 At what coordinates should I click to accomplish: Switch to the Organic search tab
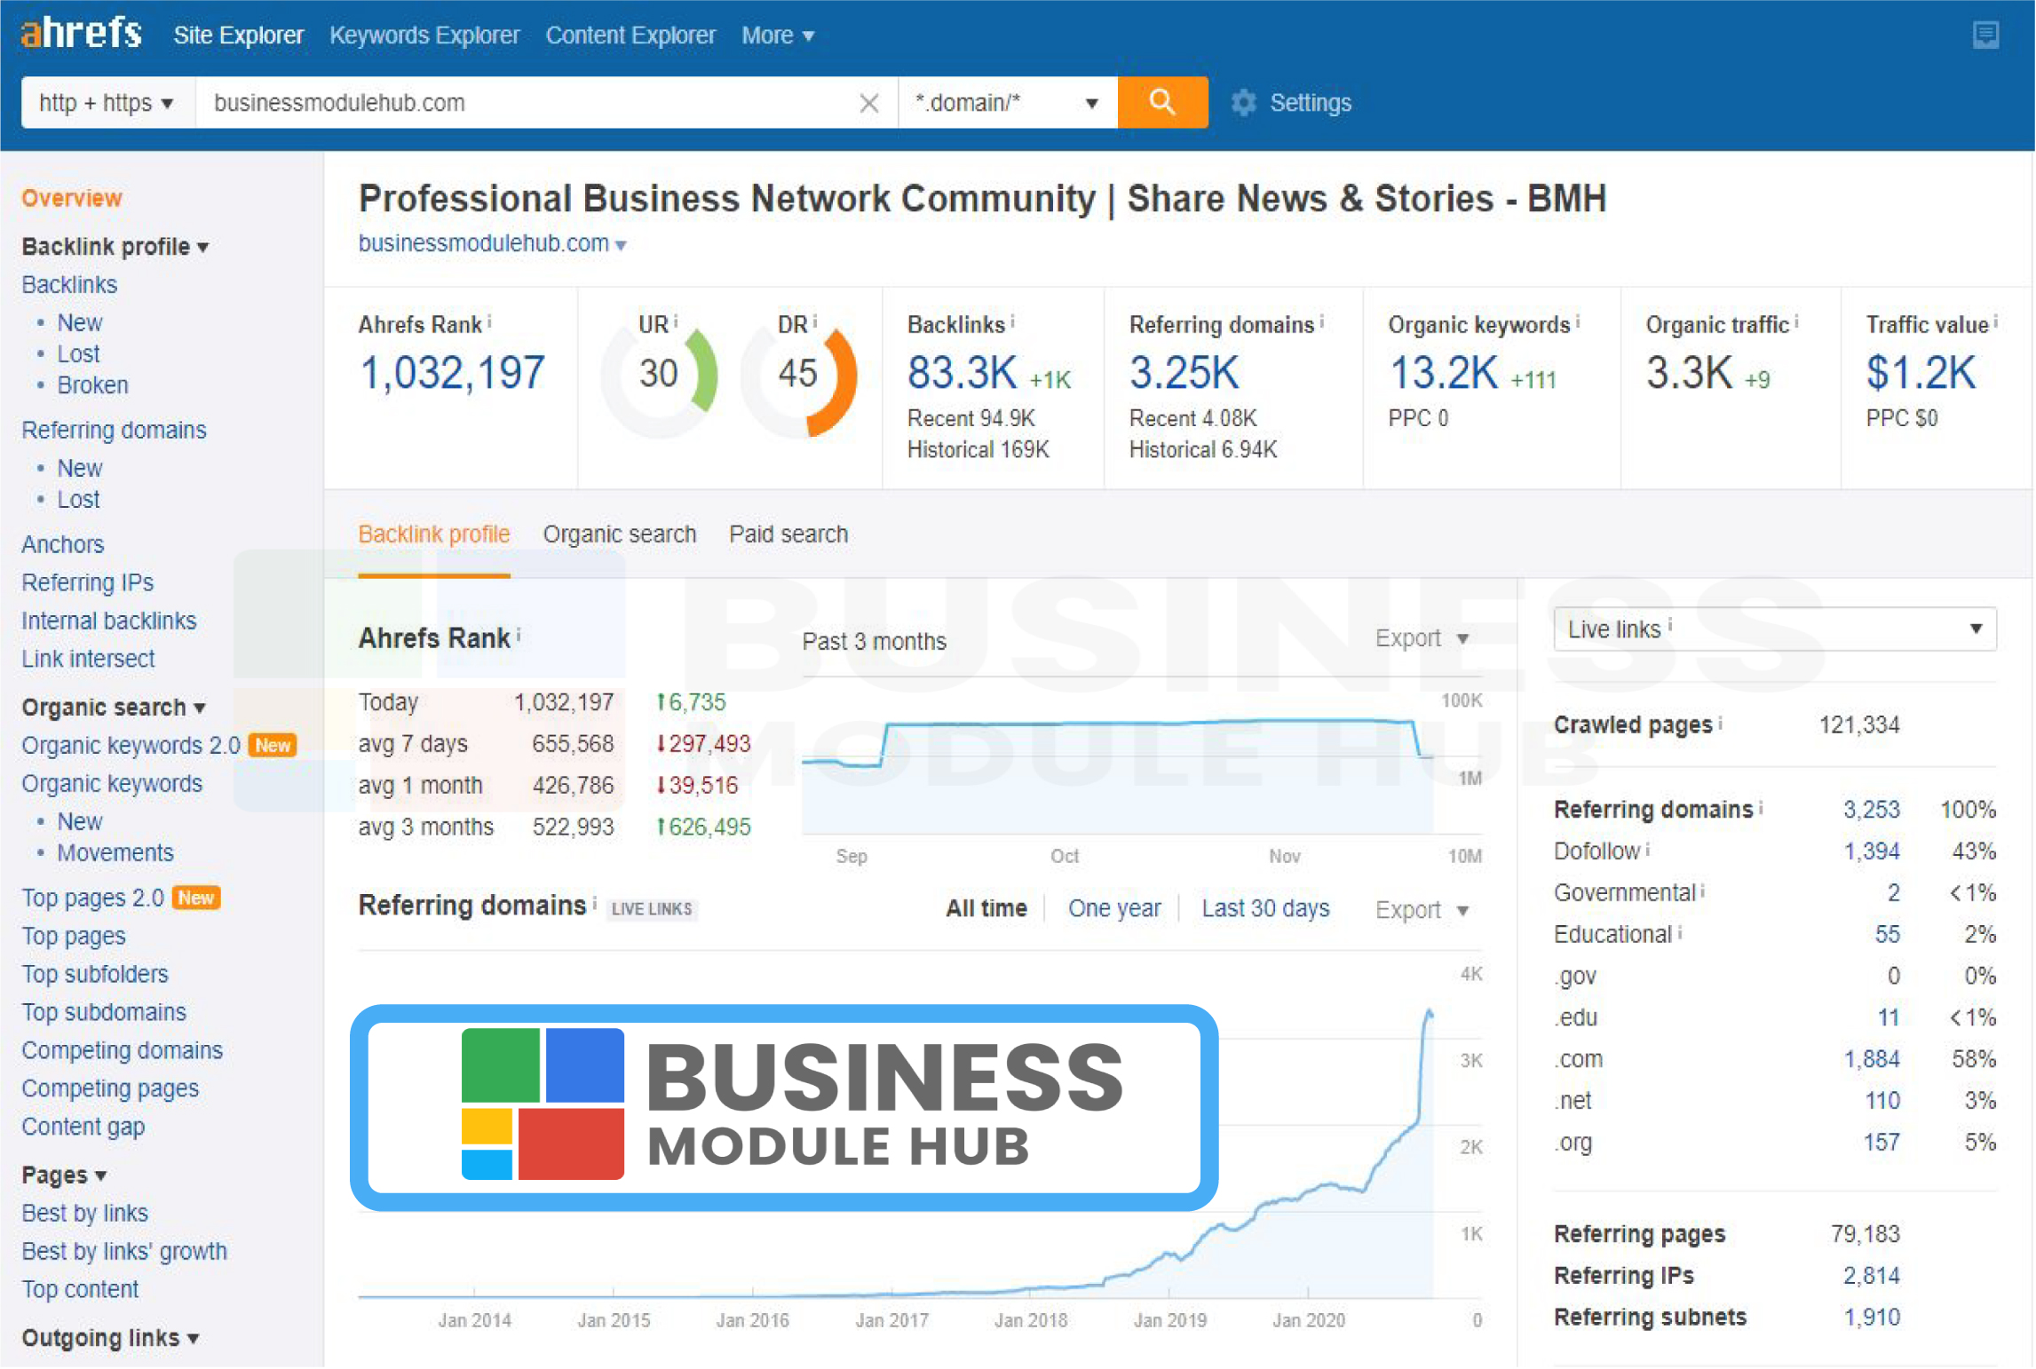tap(619, 534)
